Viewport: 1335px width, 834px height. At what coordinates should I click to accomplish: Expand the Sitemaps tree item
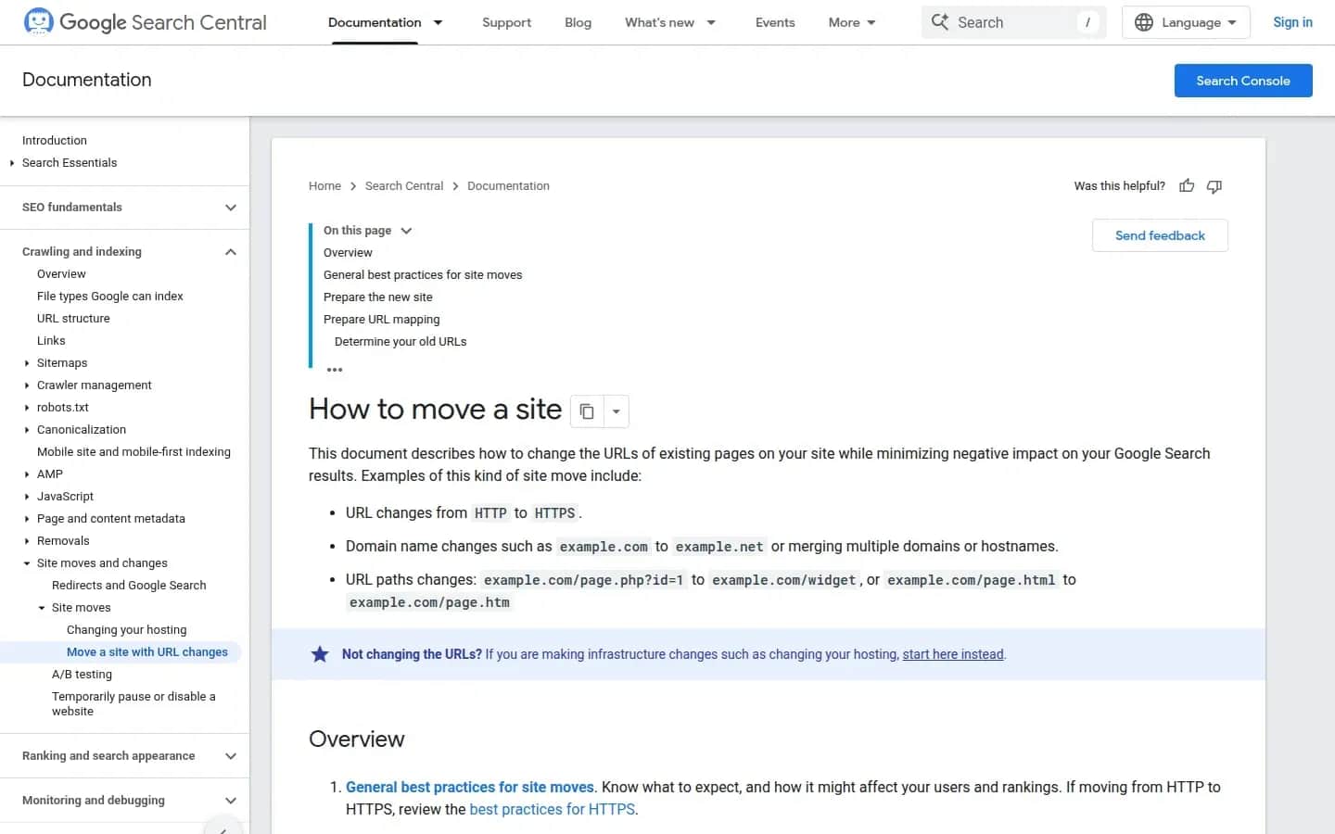[x=27, y=363]
